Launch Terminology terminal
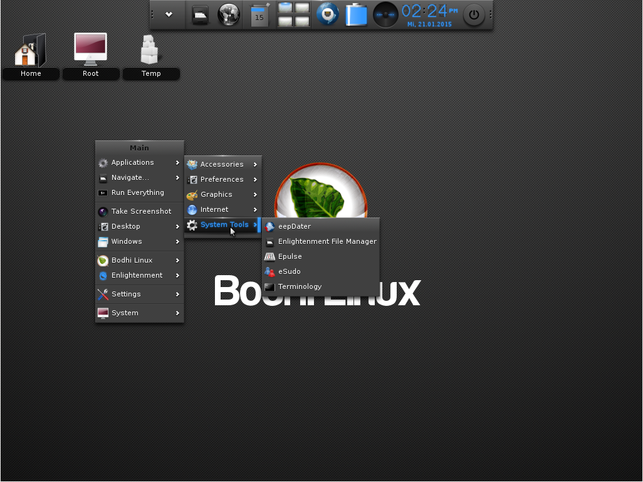Screen dimensions: 643x482 pyautogui.click(x=321, y=286)
